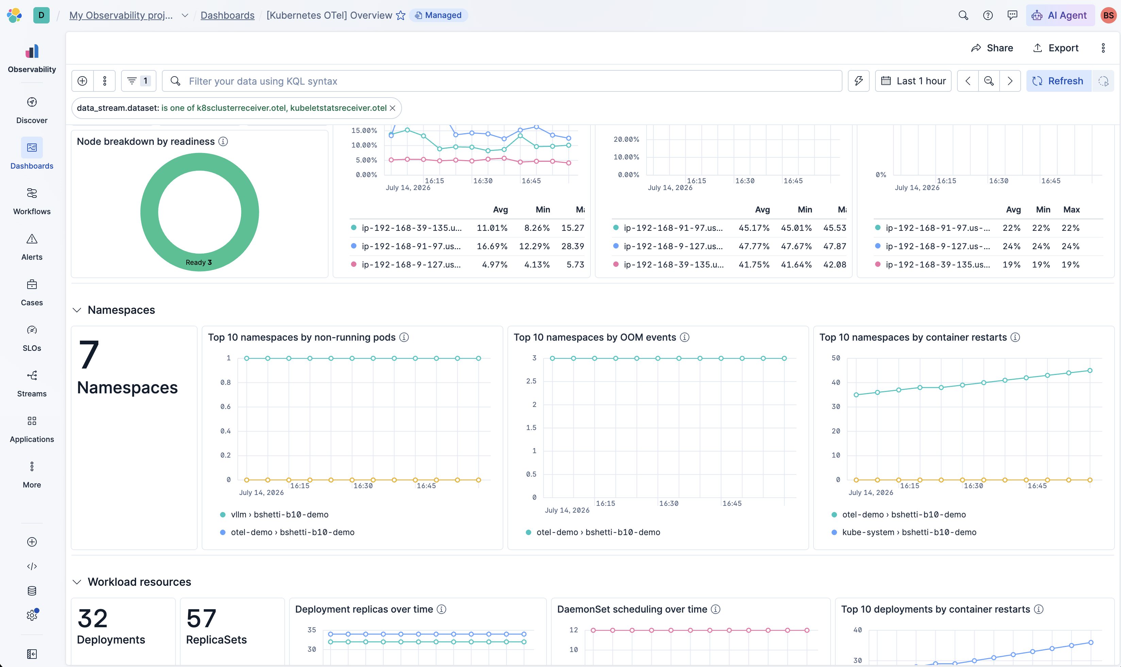Step to the next time window
The height and width of the screenshot is (667, 1121).
point(1010,81)
